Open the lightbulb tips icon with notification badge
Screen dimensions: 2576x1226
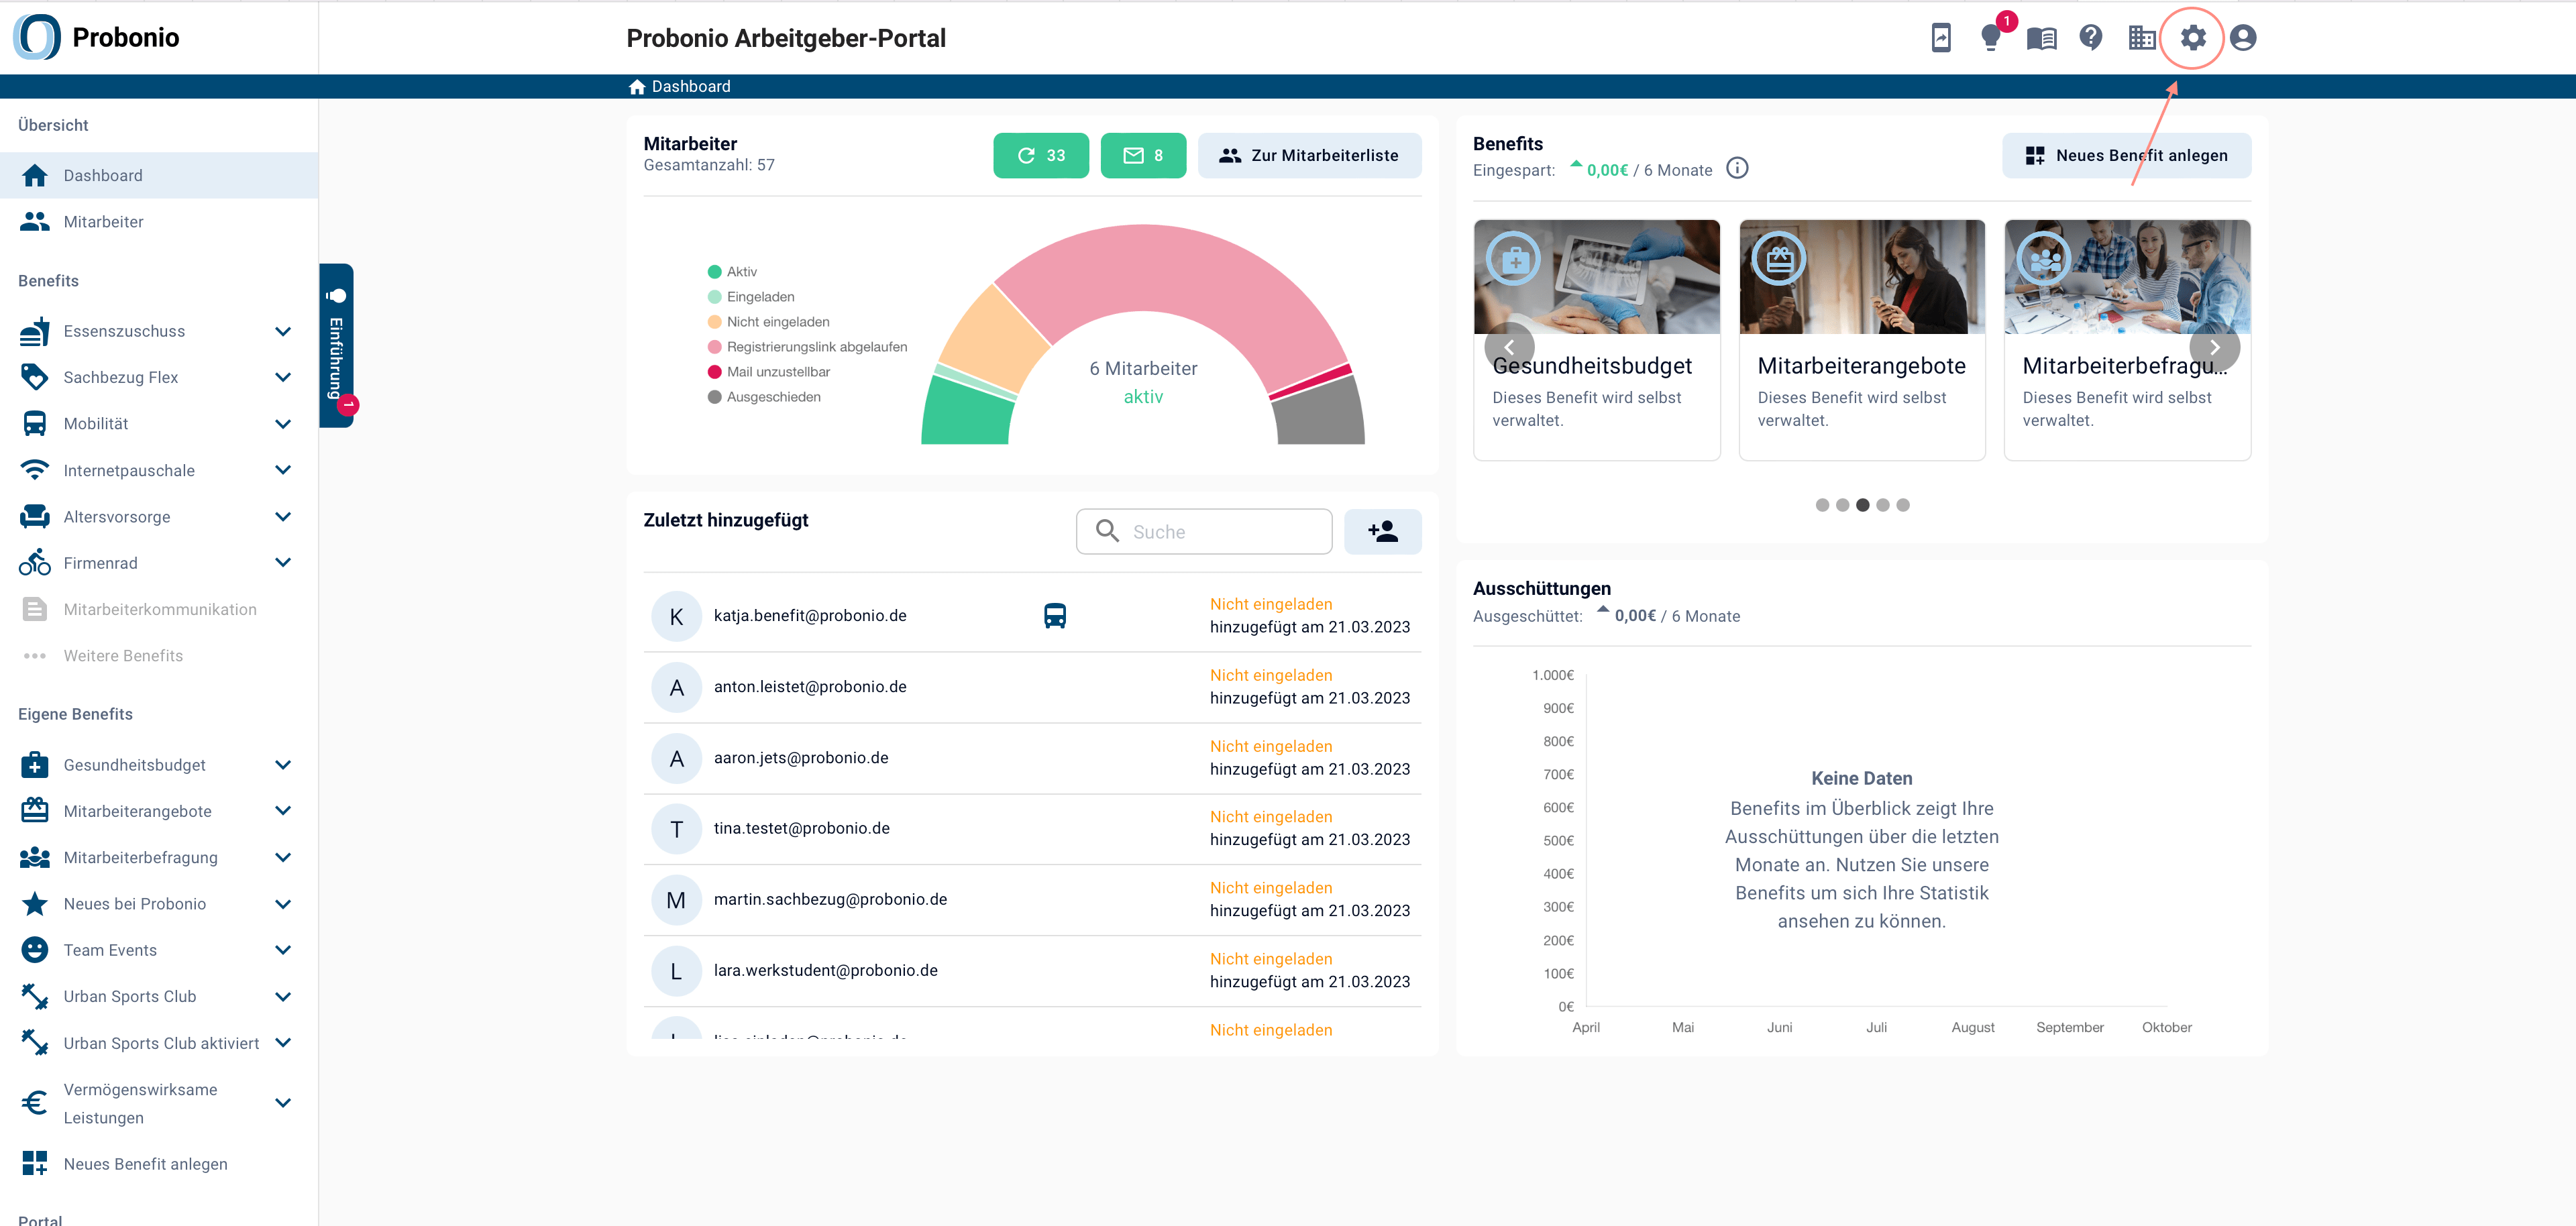[x=1992, y=38]
